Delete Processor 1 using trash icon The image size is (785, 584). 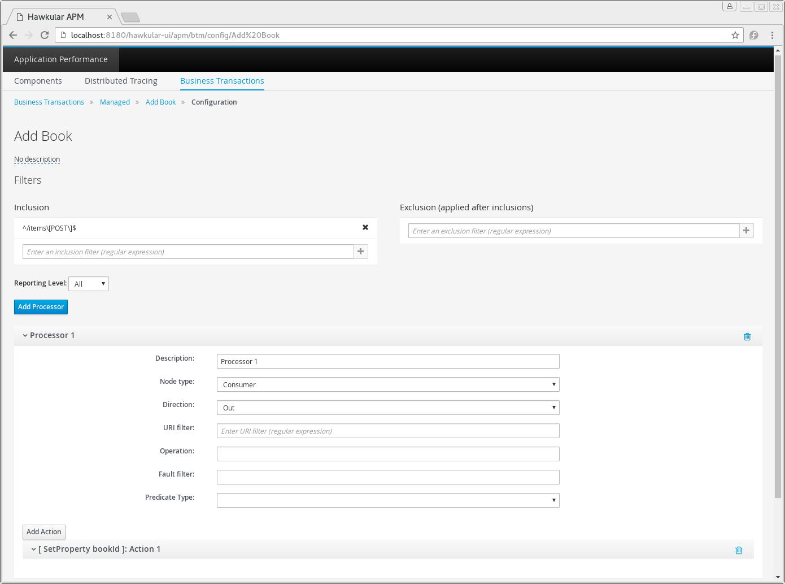pos(747,336)
